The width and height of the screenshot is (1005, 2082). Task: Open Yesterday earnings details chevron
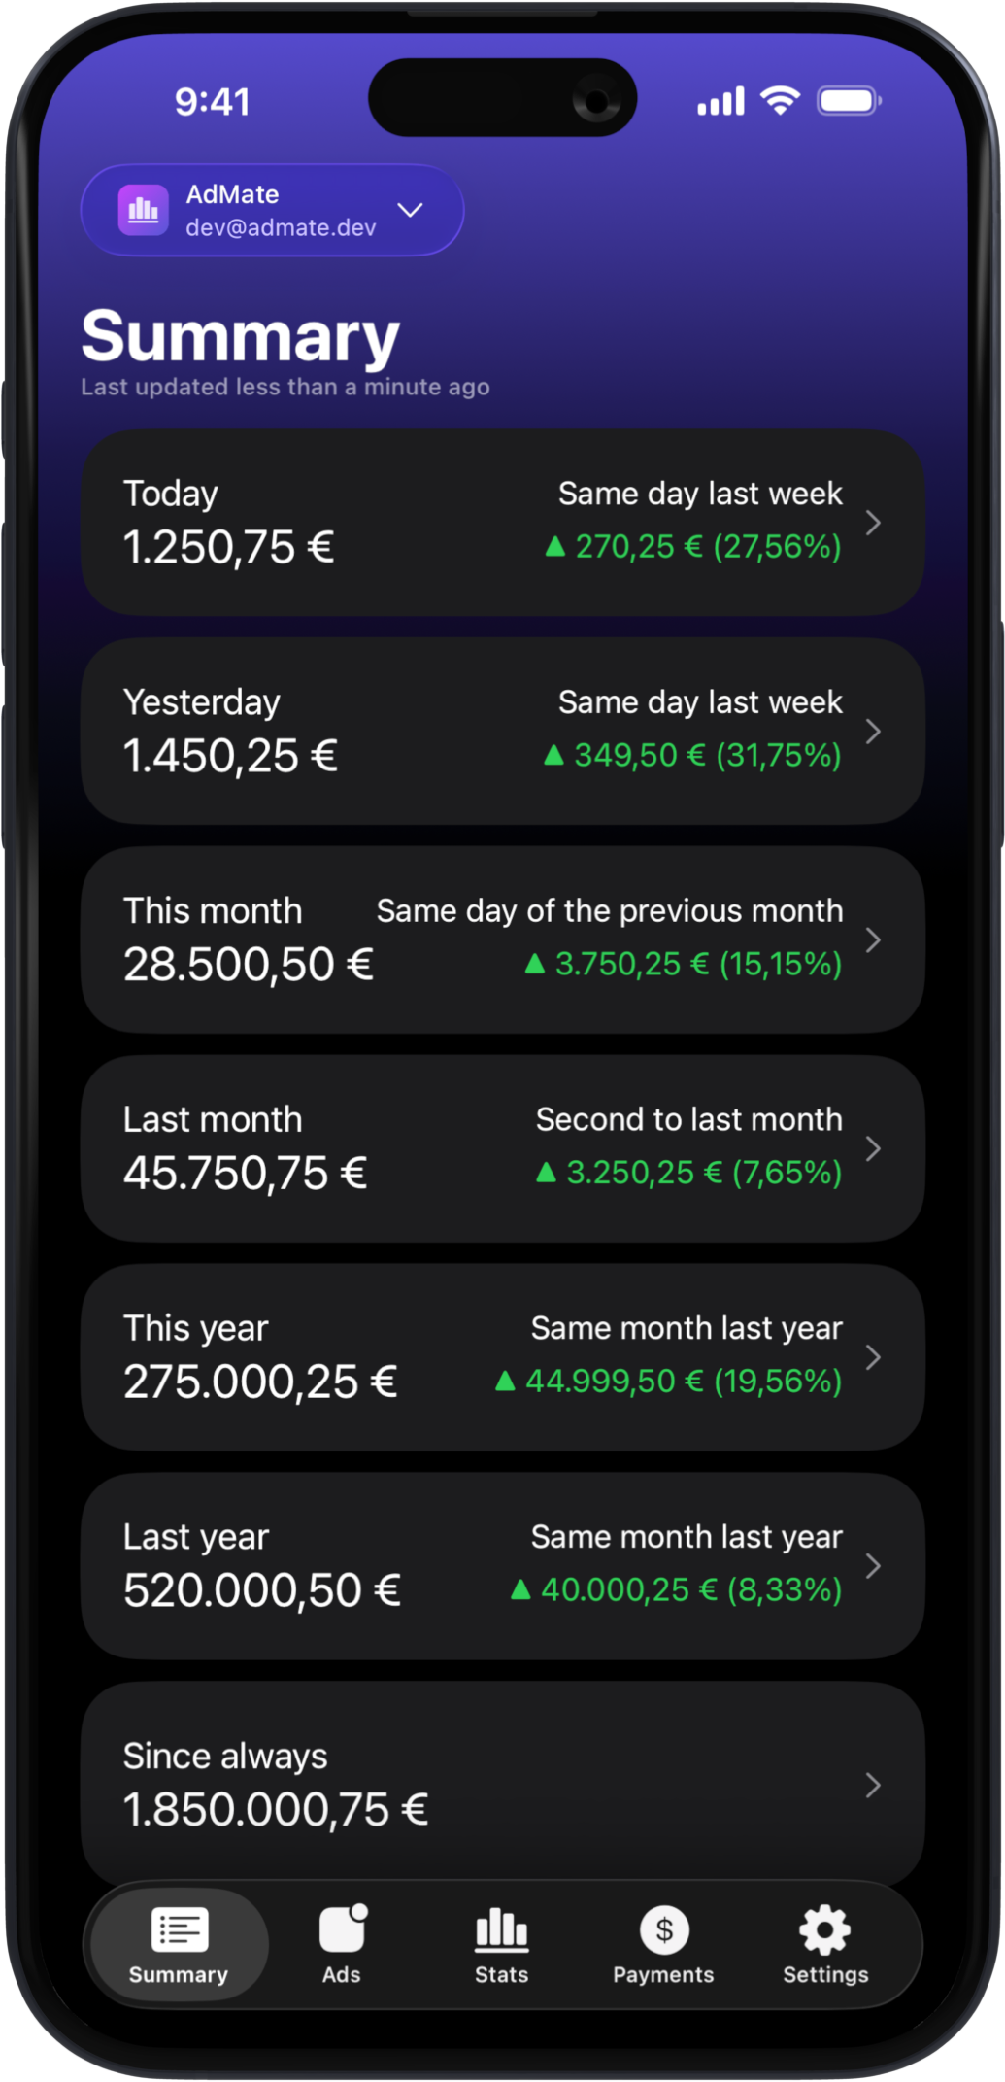(x=873, y=732)
